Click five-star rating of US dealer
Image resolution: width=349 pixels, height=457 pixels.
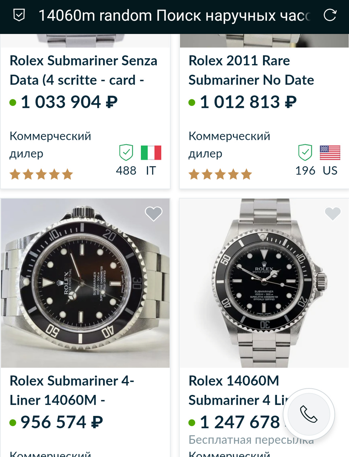tap(220, 175)
